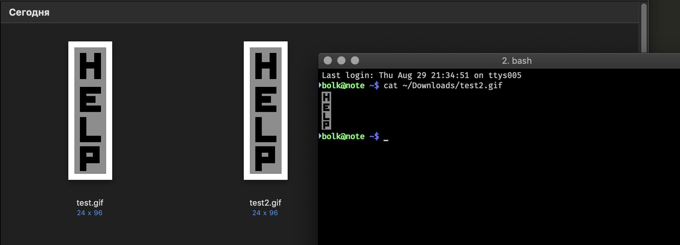Select the test2.gif thumbnail in Finder

click(266, 111)
